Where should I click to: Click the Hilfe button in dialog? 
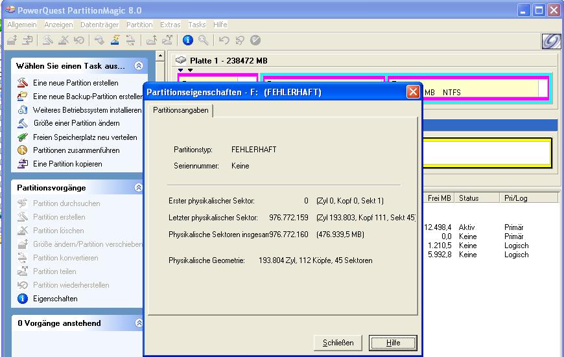[x=393, y=343]
